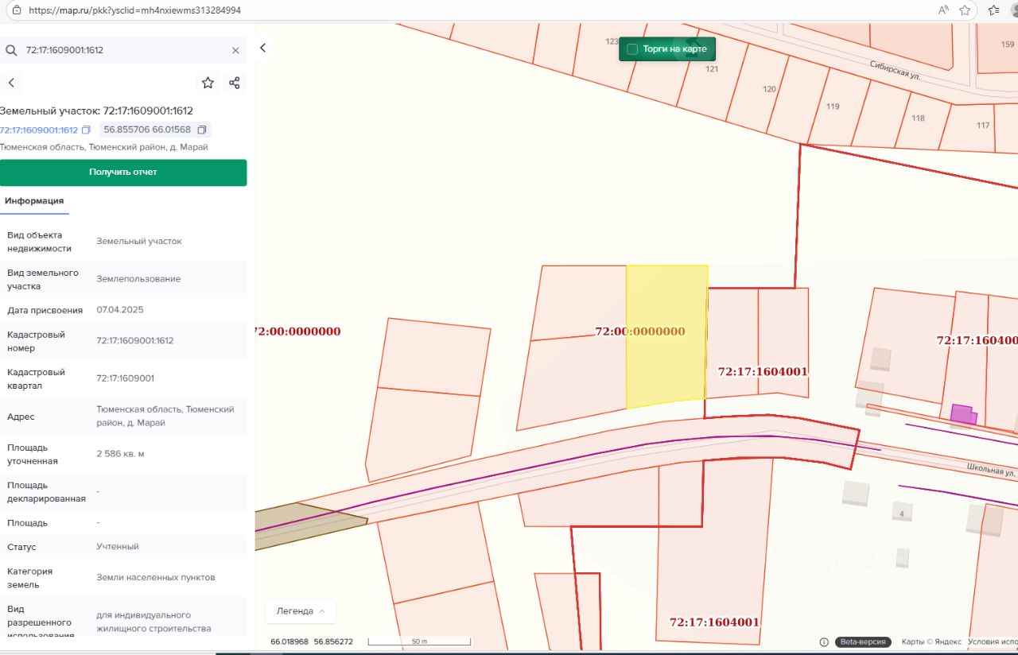Clear the cadastral number search field
The height and width of the screenshot is (655, 1018).
(x=235, y=50)
